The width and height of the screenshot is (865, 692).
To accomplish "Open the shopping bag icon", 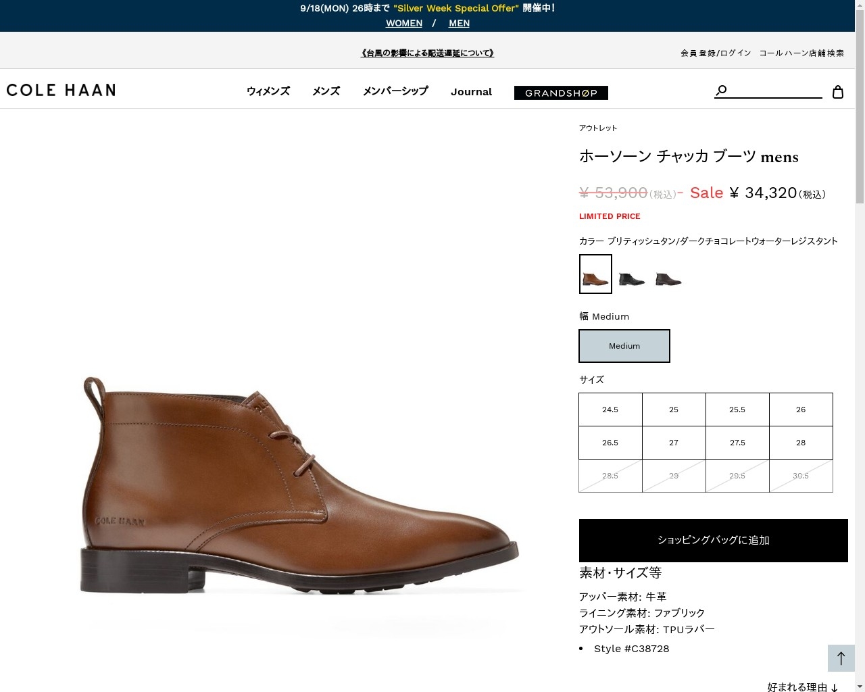I will [x=838, y=92].
